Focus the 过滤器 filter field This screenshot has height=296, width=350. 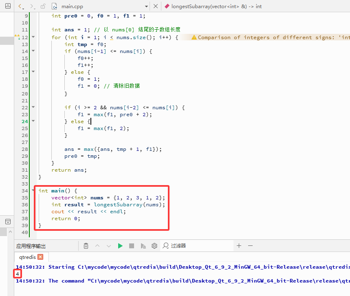[x=196, y=246]
